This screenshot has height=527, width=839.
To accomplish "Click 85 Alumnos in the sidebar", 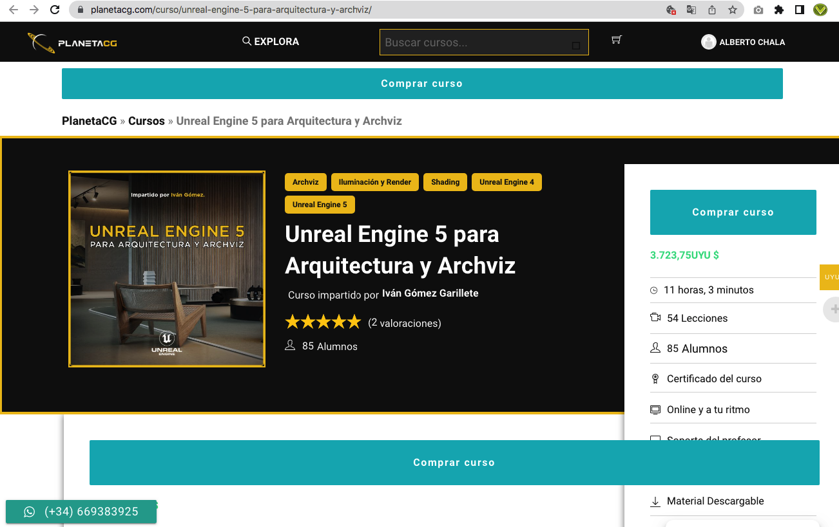I will 697,349.
